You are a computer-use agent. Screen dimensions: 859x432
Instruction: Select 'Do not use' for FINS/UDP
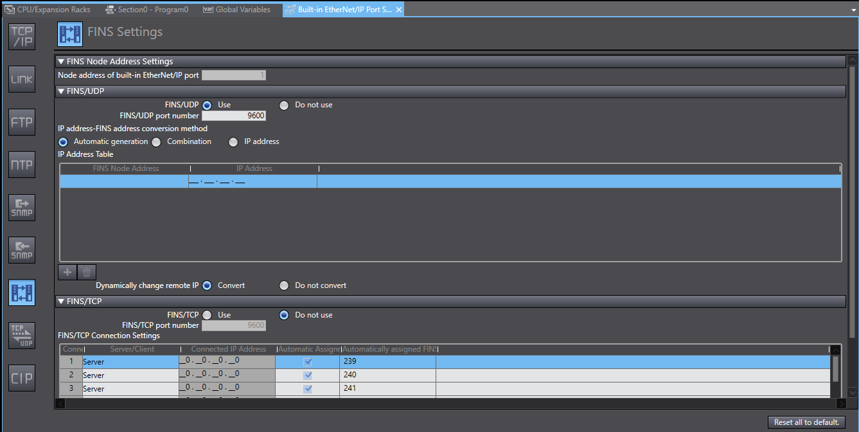pyautogui.click(x=284, y=105)
